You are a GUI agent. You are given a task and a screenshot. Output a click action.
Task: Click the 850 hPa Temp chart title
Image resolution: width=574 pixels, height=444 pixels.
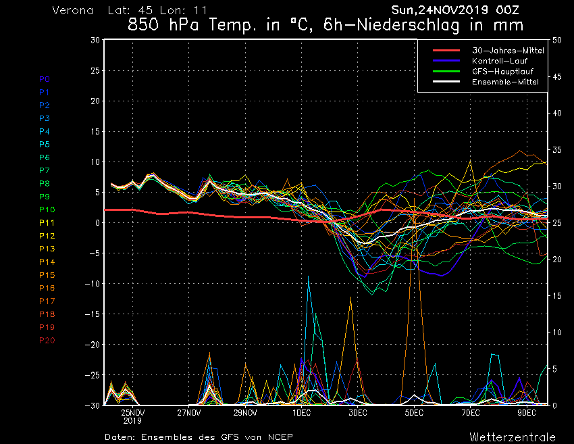coord(325,26)
